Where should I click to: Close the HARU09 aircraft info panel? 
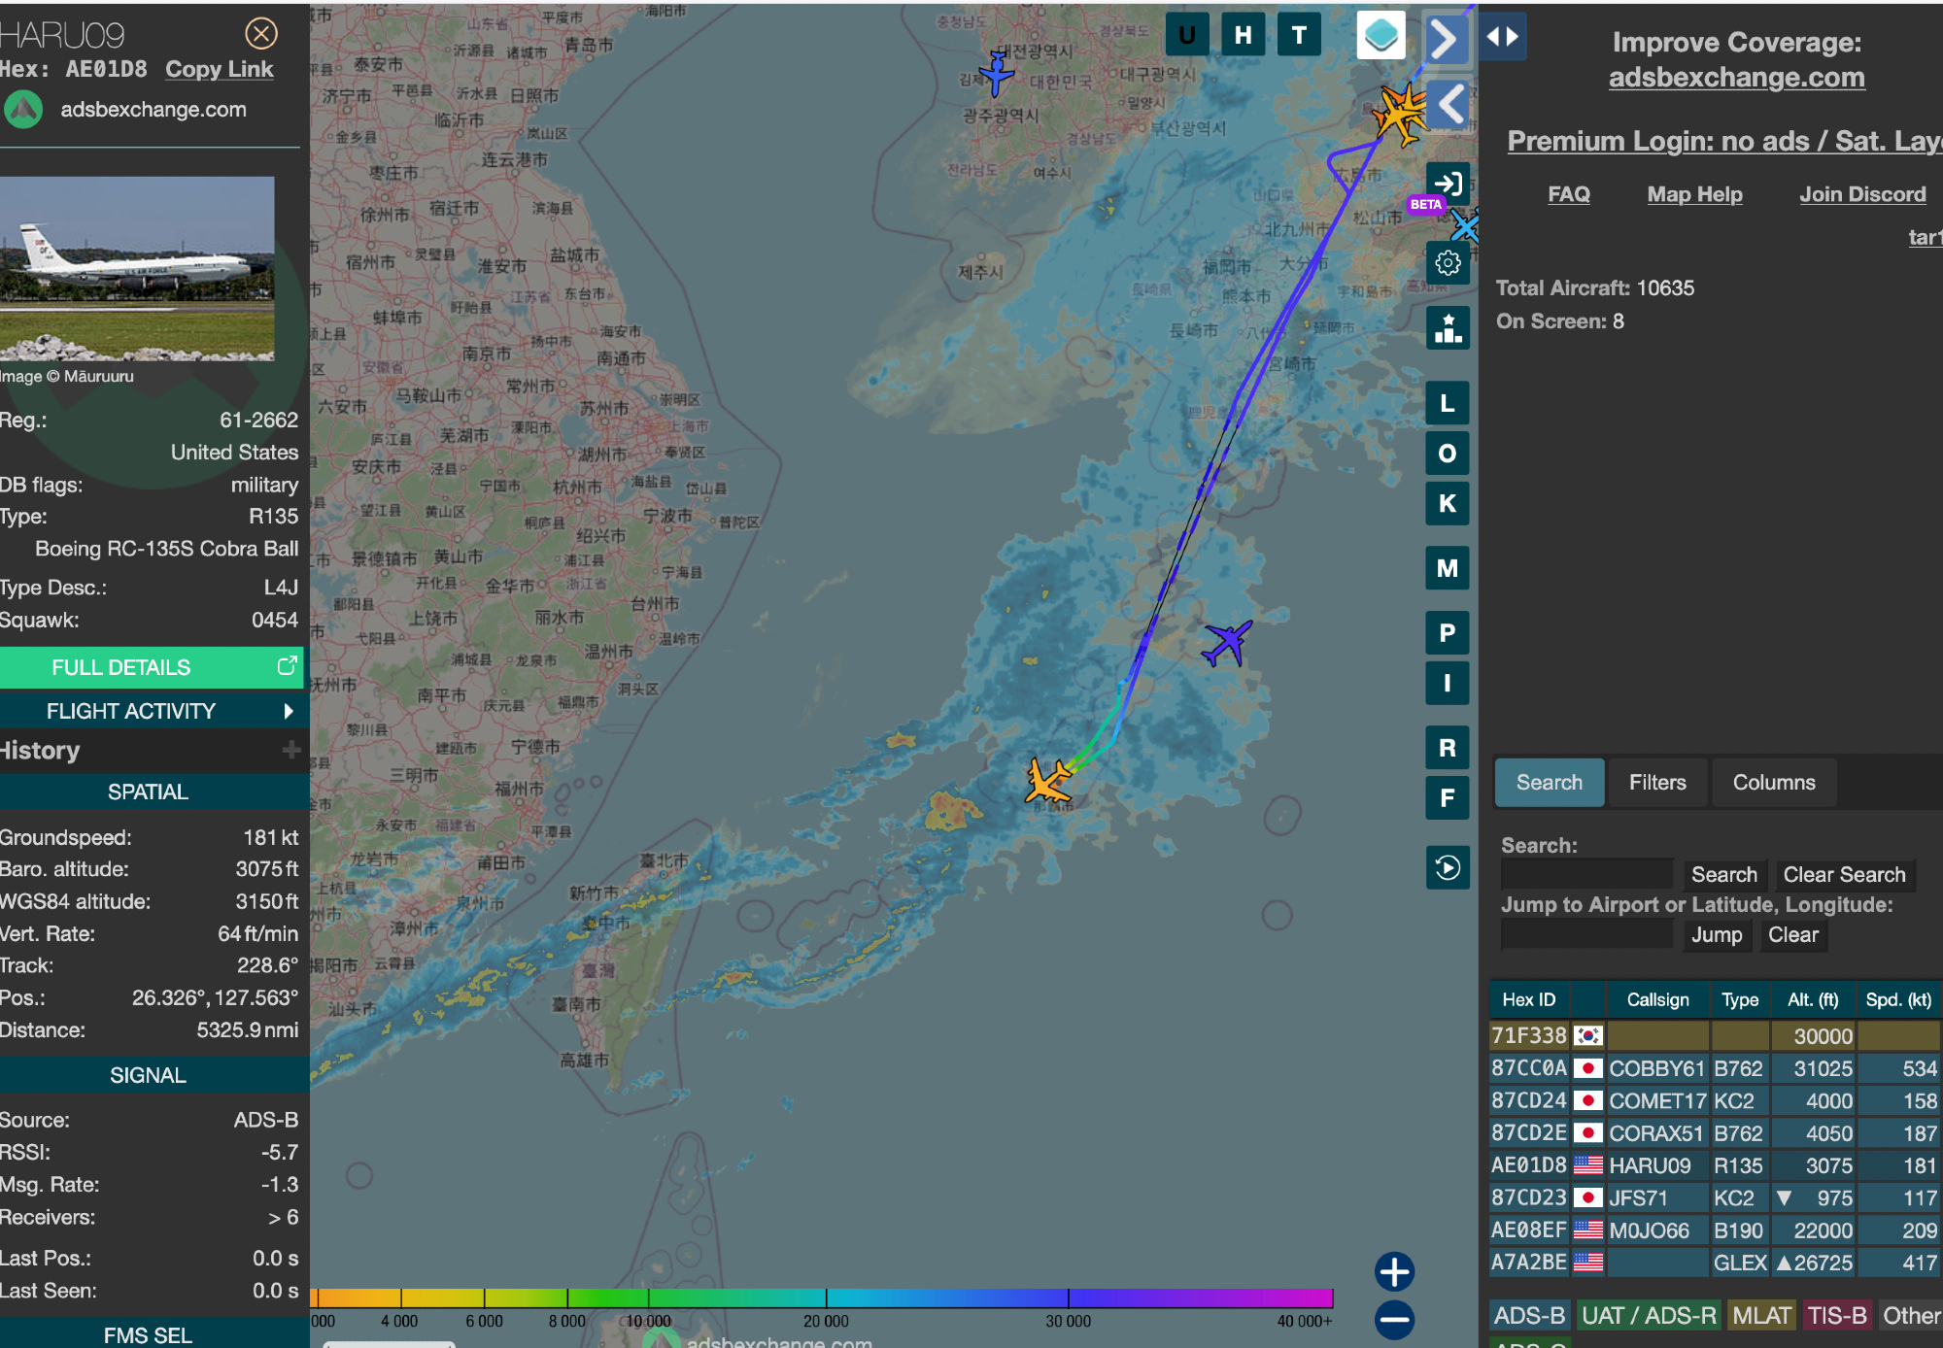(x=260, y=34)
